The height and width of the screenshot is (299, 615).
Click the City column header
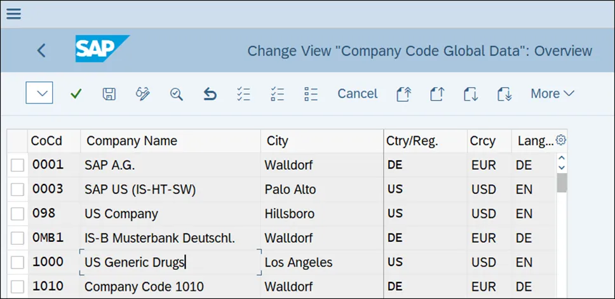pyautogui.click(x=277, y=141)
